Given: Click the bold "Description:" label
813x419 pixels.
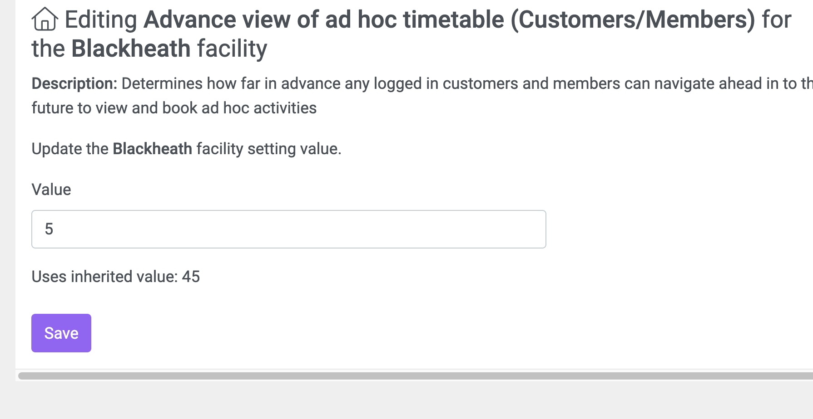Looking at the screenshot, I should [x=74, y=83].
